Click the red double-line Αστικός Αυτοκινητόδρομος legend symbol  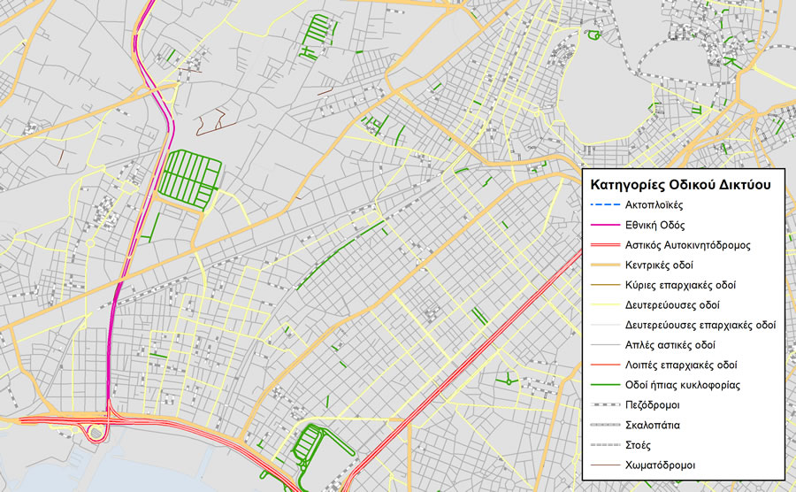[604, 245]
